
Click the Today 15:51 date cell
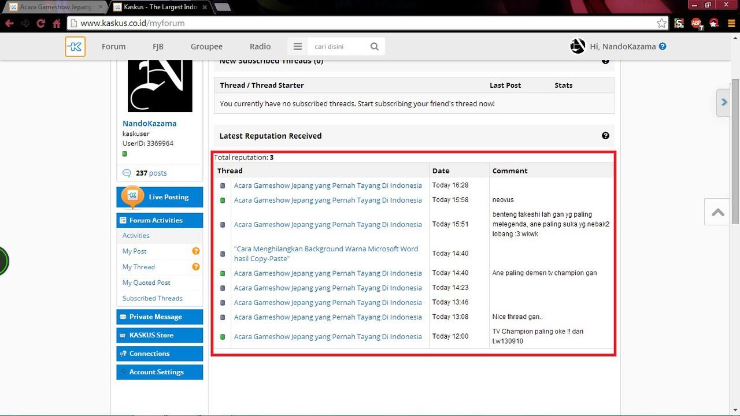pos(450,225)
